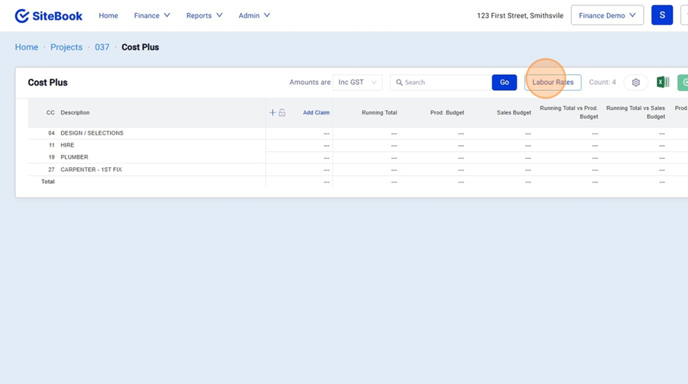Open Labour Rates
The image size is (688, 384).
click(x=553, y=82)
